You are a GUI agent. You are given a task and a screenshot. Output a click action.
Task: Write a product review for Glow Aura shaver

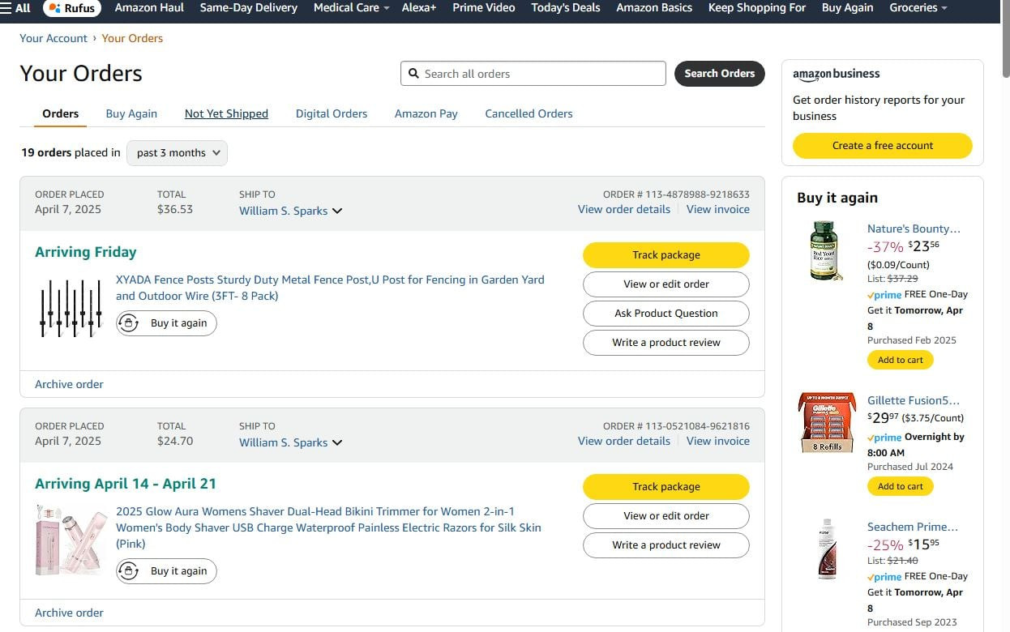(666, 545)
